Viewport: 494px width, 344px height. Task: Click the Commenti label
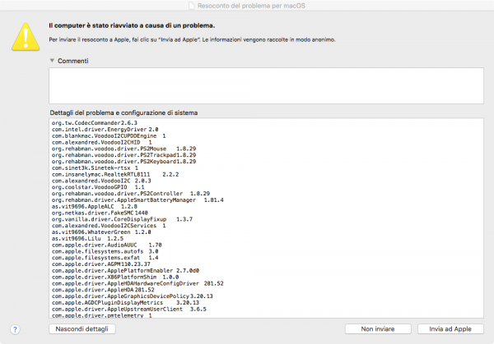click(x=73, y=61)
